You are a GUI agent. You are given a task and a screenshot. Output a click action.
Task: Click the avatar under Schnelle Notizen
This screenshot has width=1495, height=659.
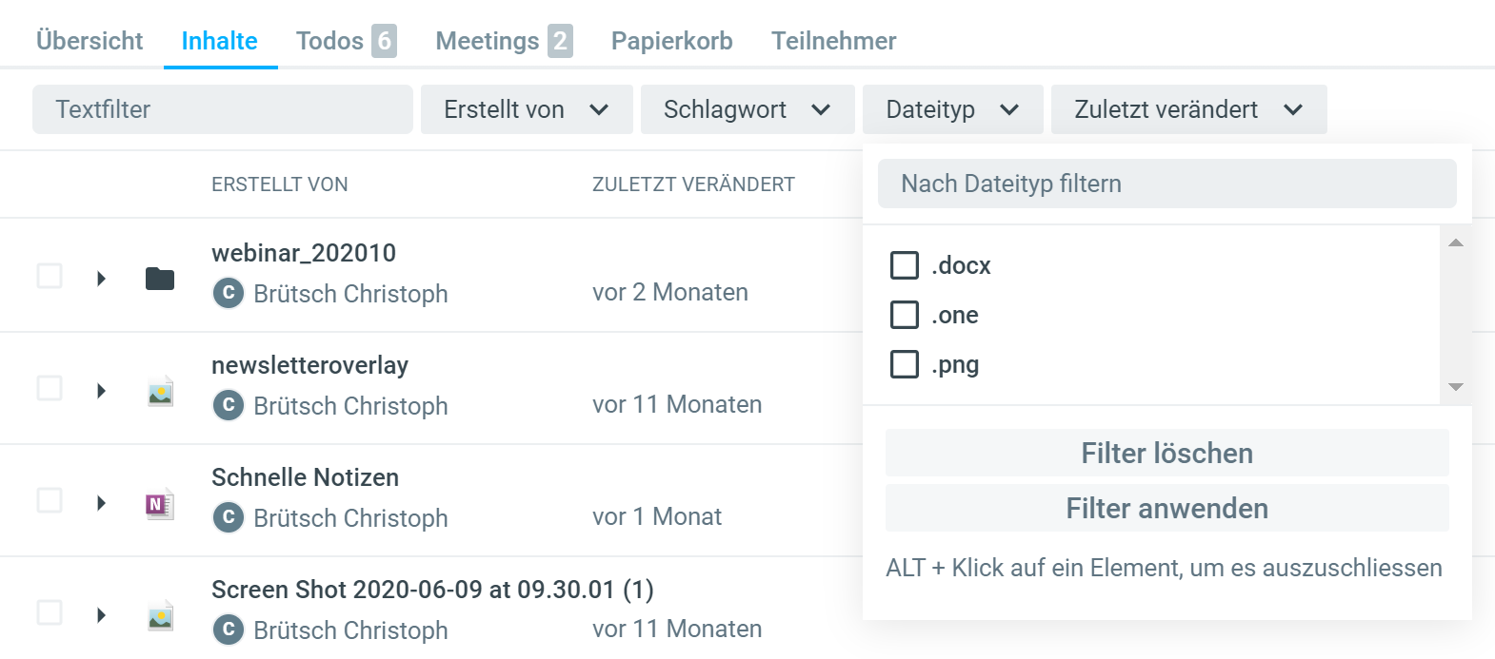coord(229,518)
